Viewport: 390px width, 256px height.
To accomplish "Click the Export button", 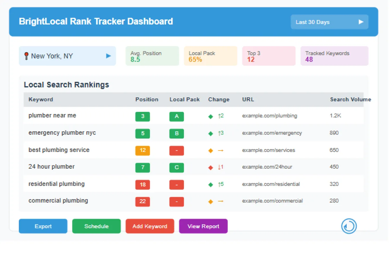I will pos(43,226).
